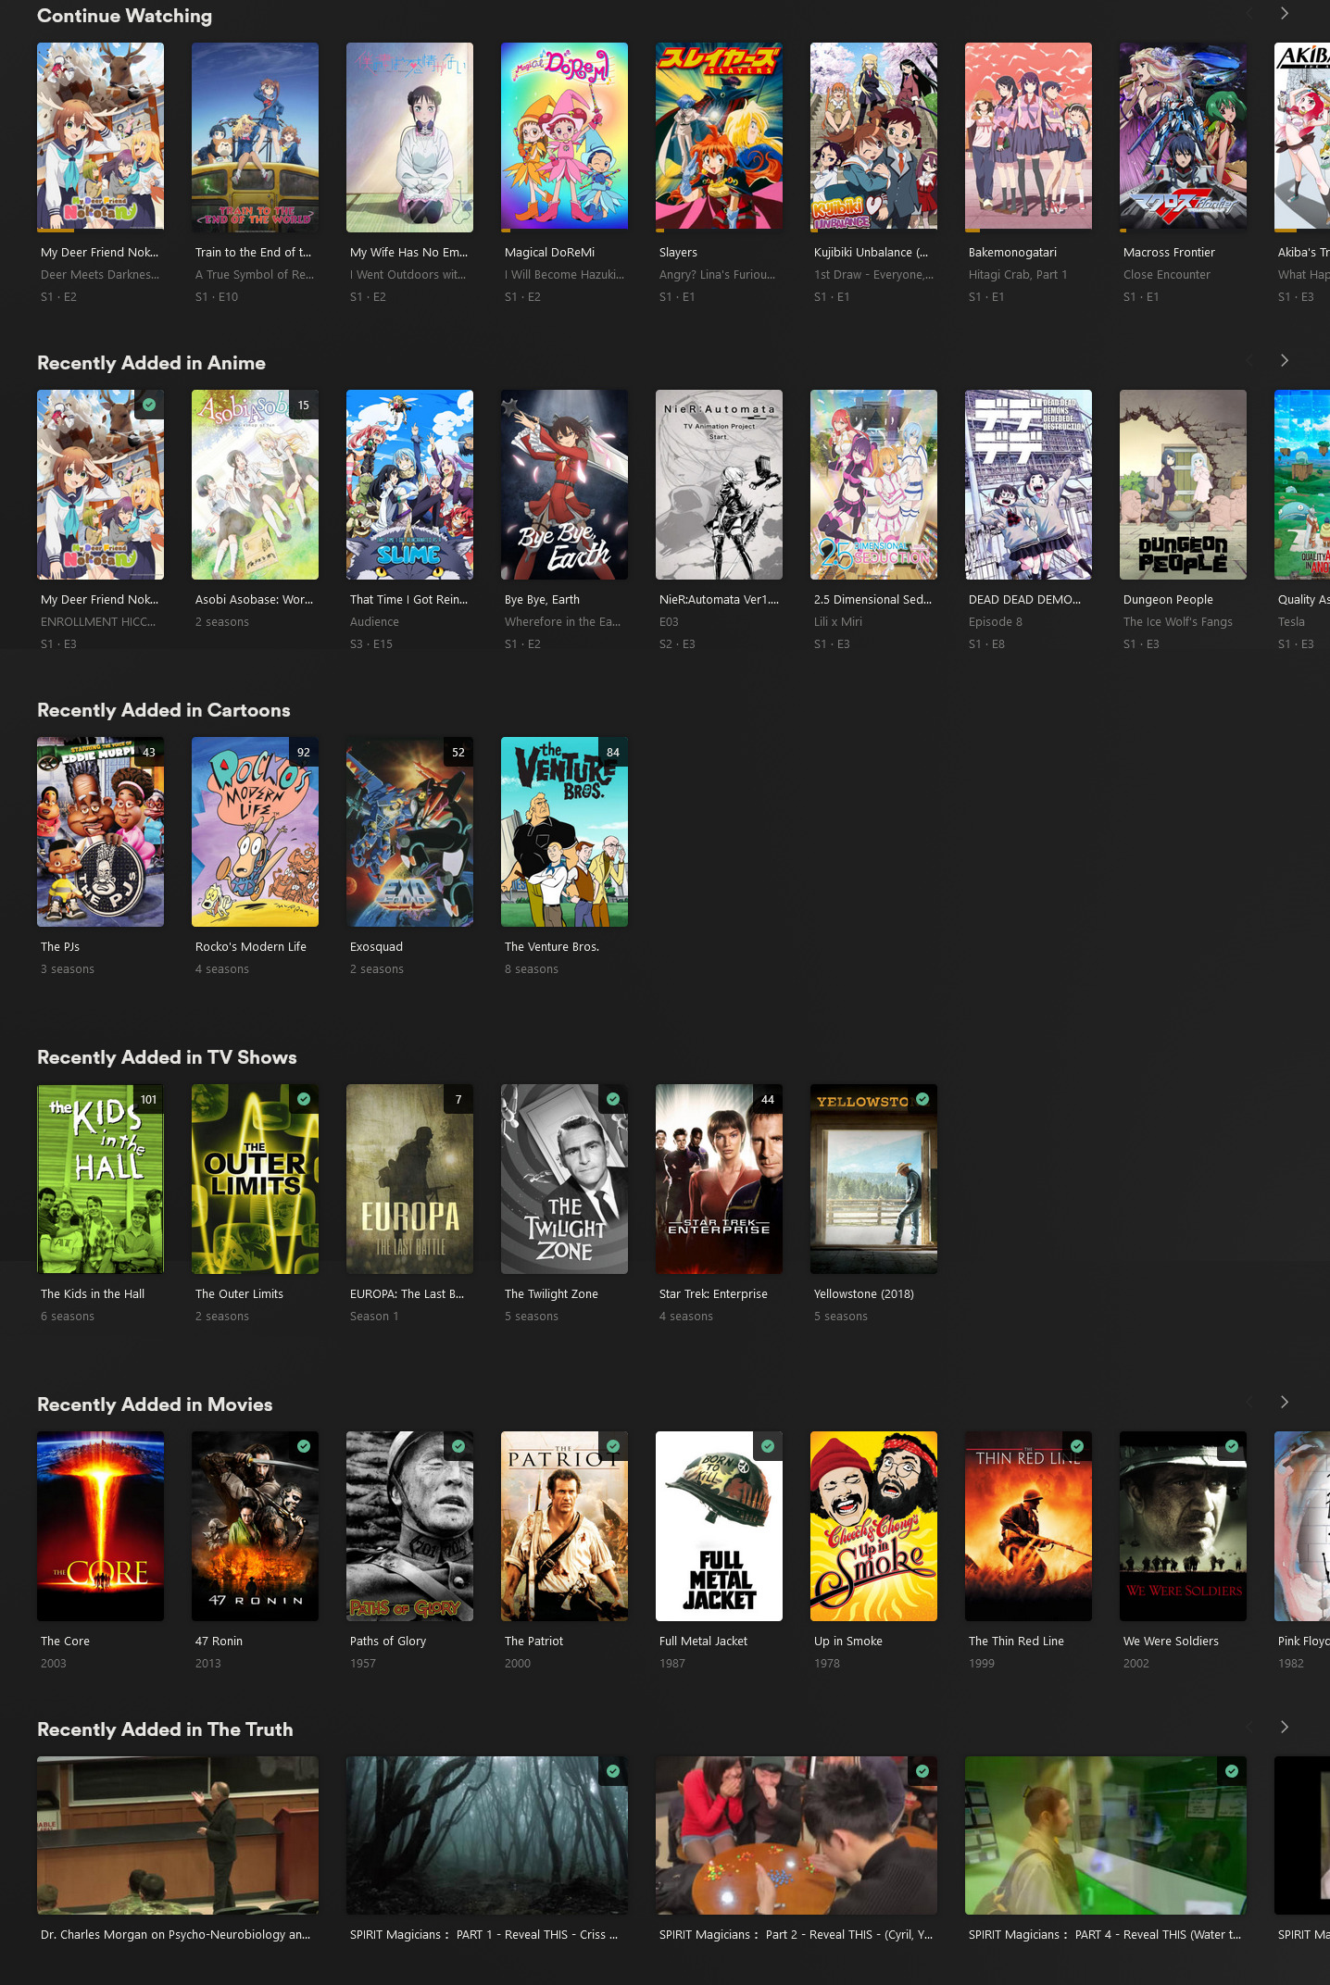Expand Continue Watching row with next arrow
The width and height of the screenshot is (1330, 1985).
pos(1284,14)
